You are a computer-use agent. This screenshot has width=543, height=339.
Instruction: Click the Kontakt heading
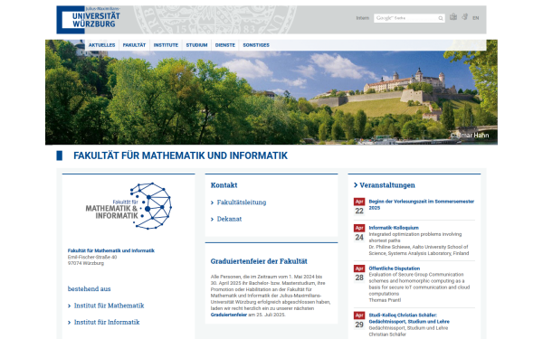click(224, 185)
